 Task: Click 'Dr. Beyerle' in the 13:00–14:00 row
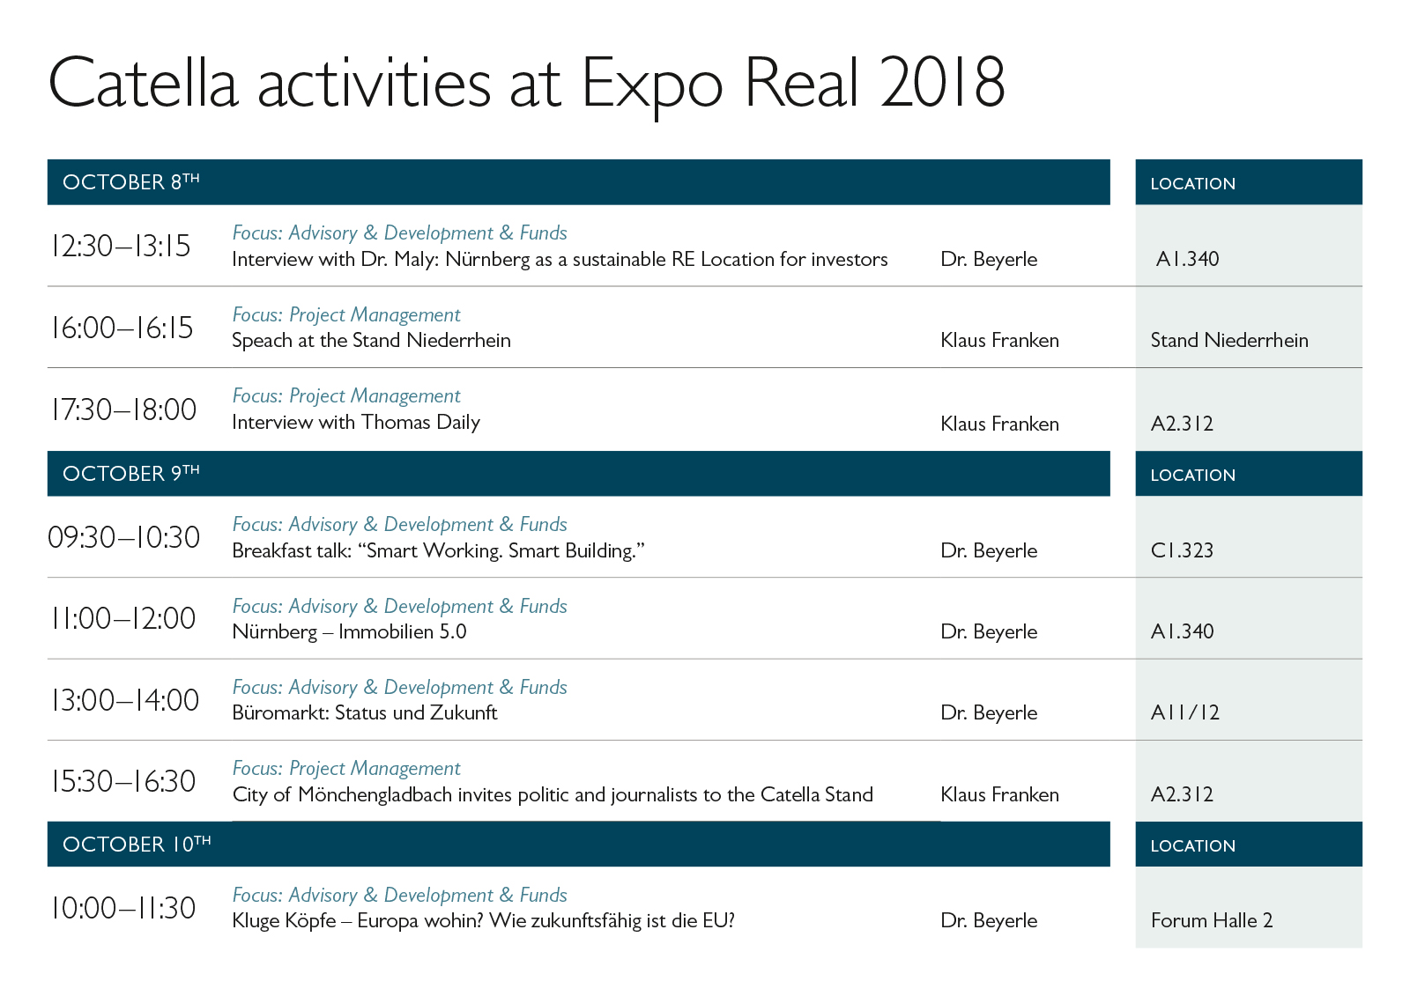click(989, 713)
